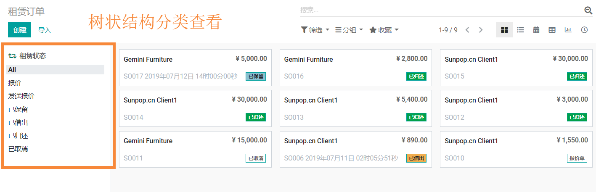Click the 租赁状态 swap arrows icon
The width and height of the screenshot is (596, 192).
click(12, 56)
